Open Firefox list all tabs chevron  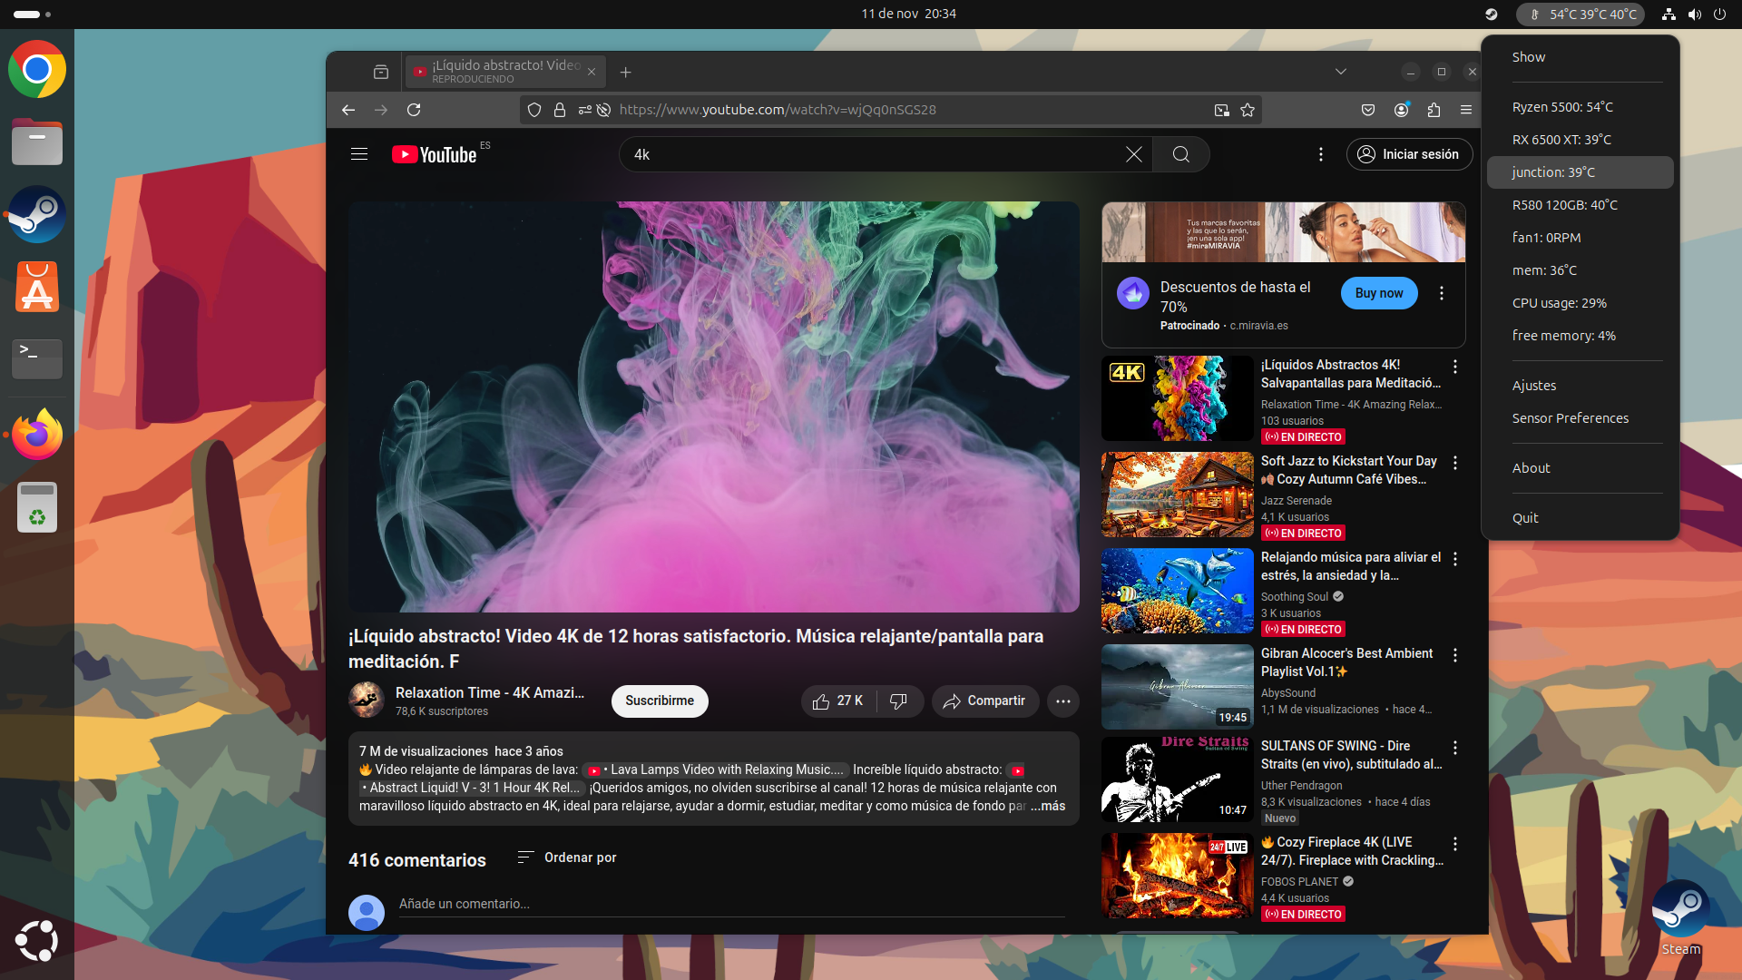pos(1340,72)
